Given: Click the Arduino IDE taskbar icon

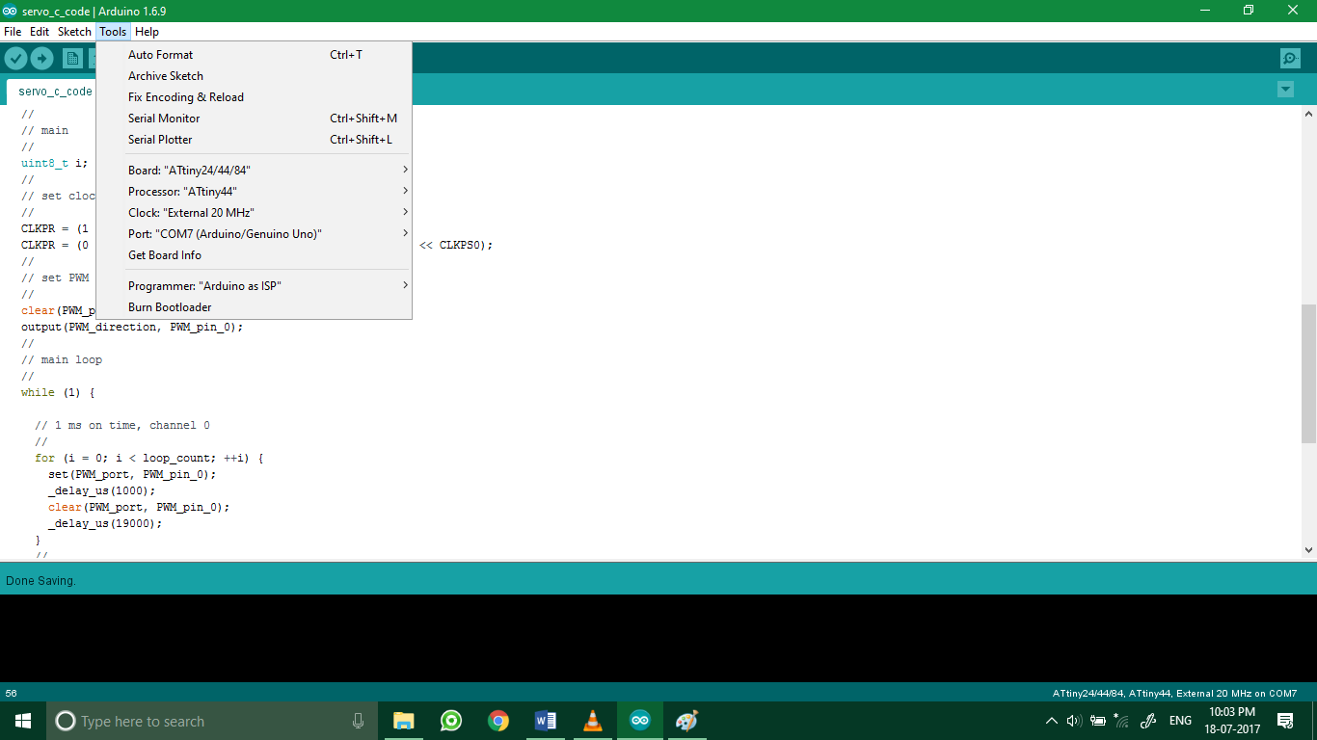Looking at the screenshot, I should [640, 721].
